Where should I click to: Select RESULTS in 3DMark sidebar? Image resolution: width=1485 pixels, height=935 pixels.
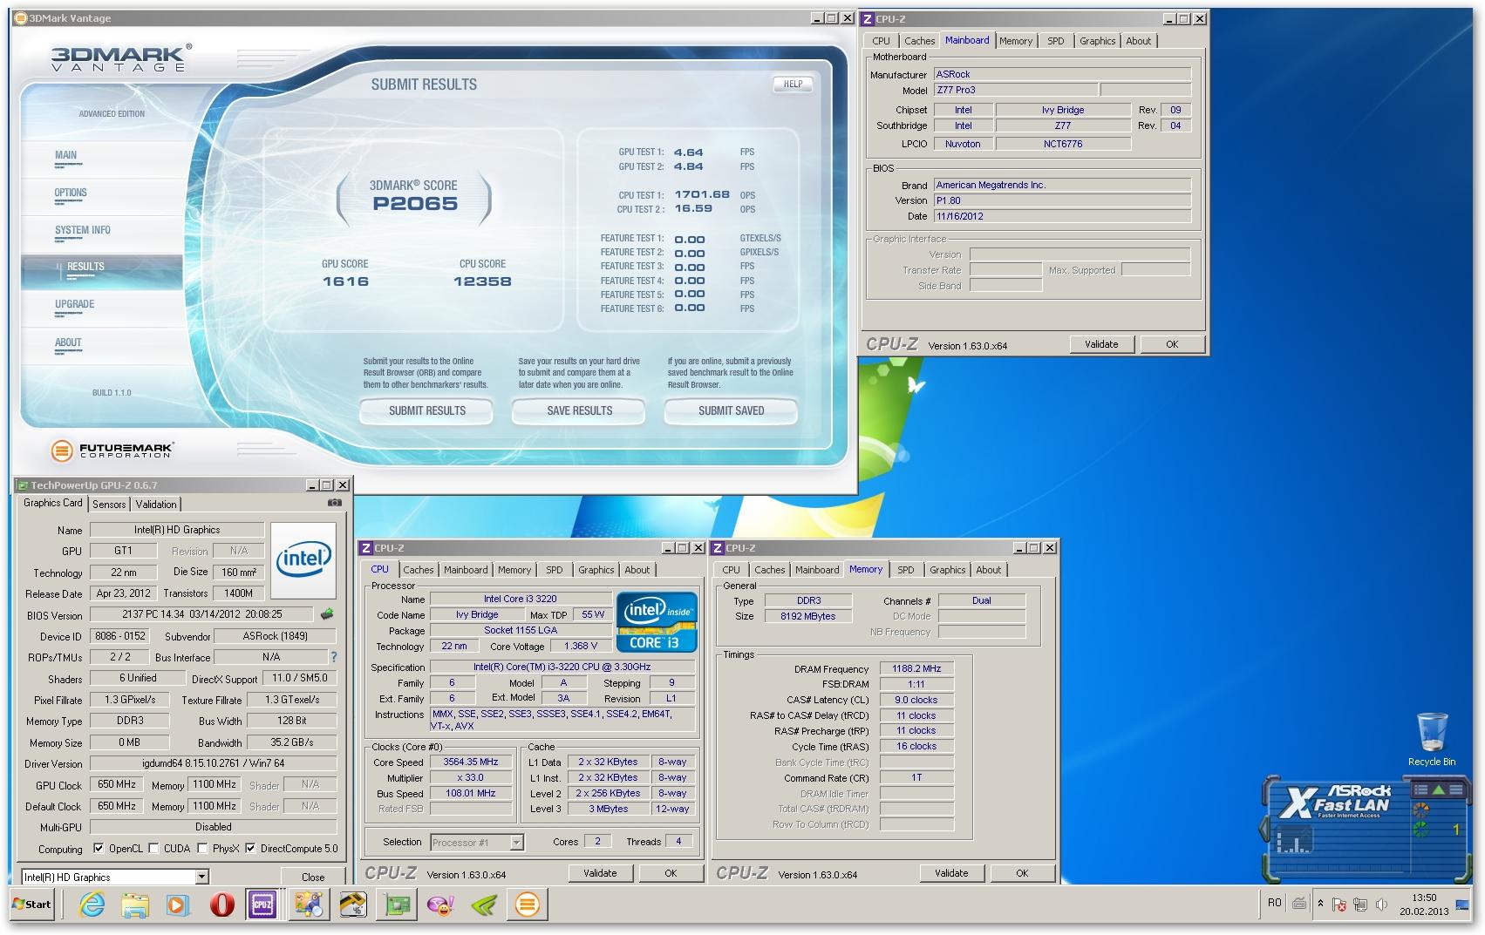click(x=102, y=271)
